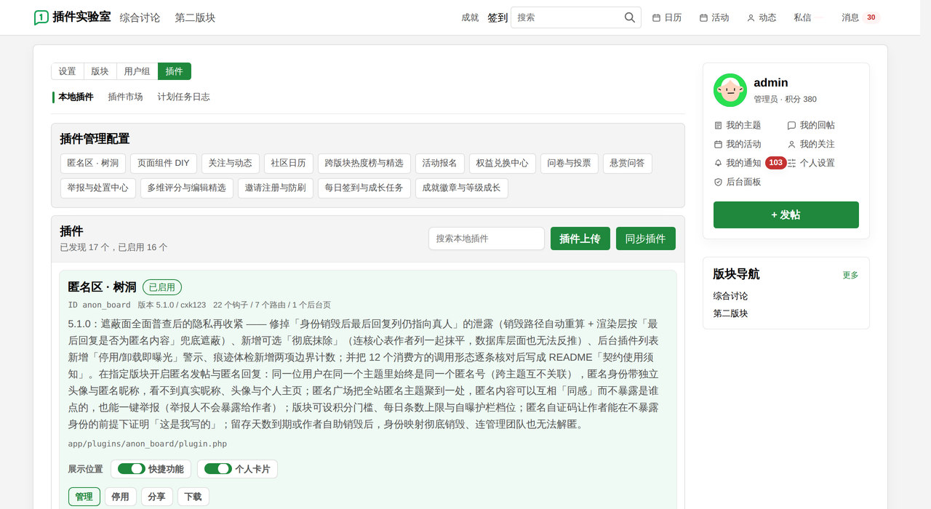Toggle the 个人卡片 display switch

pos(218,469)
